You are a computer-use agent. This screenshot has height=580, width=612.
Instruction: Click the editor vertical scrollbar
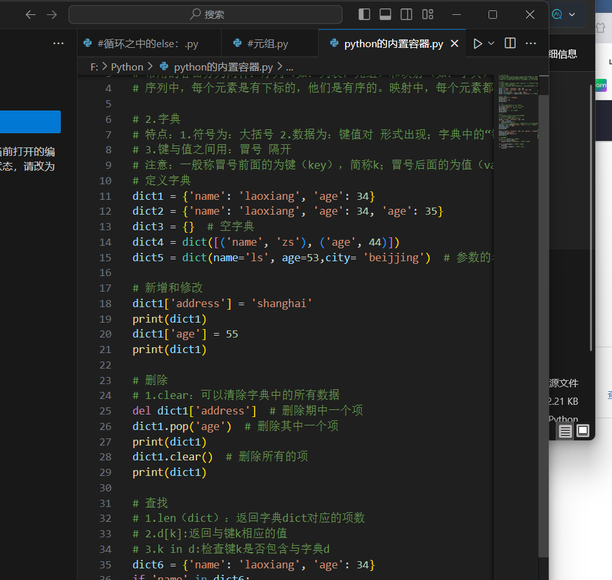click(543, 259)
